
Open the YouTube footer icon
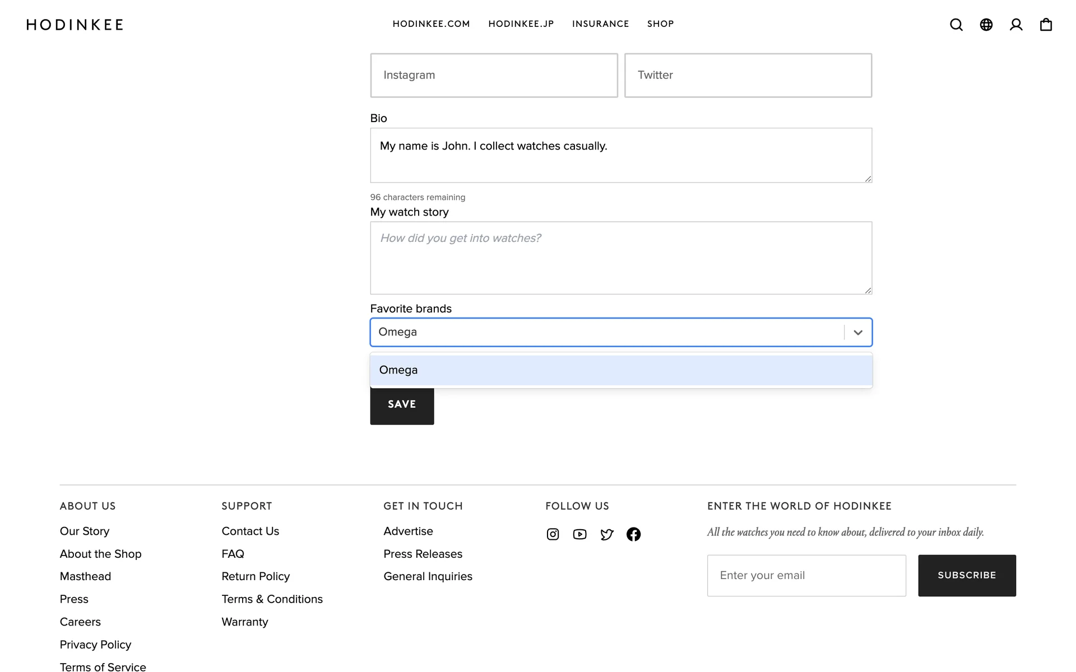point(579,534)
